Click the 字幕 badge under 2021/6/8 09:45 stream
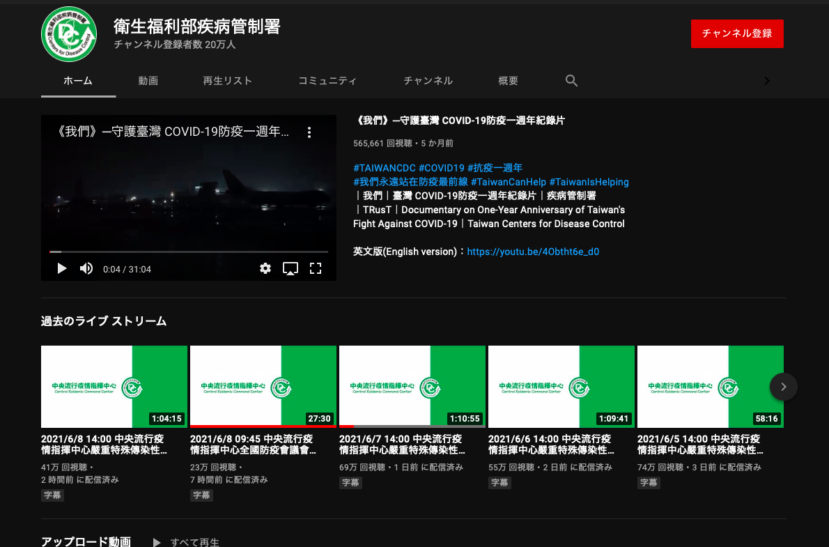This screenshot has height=547, width=829. pyautogui.click(x=201, y=495)
